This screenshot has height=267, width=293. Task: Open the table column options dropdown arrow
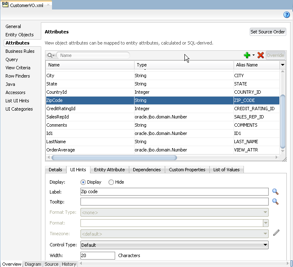(283, 65)
